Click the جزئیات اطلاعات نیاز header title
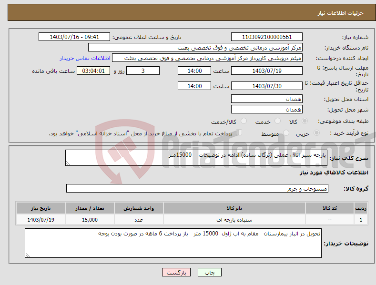The width and height of the screenshot is (376, 285). (341, 13)
